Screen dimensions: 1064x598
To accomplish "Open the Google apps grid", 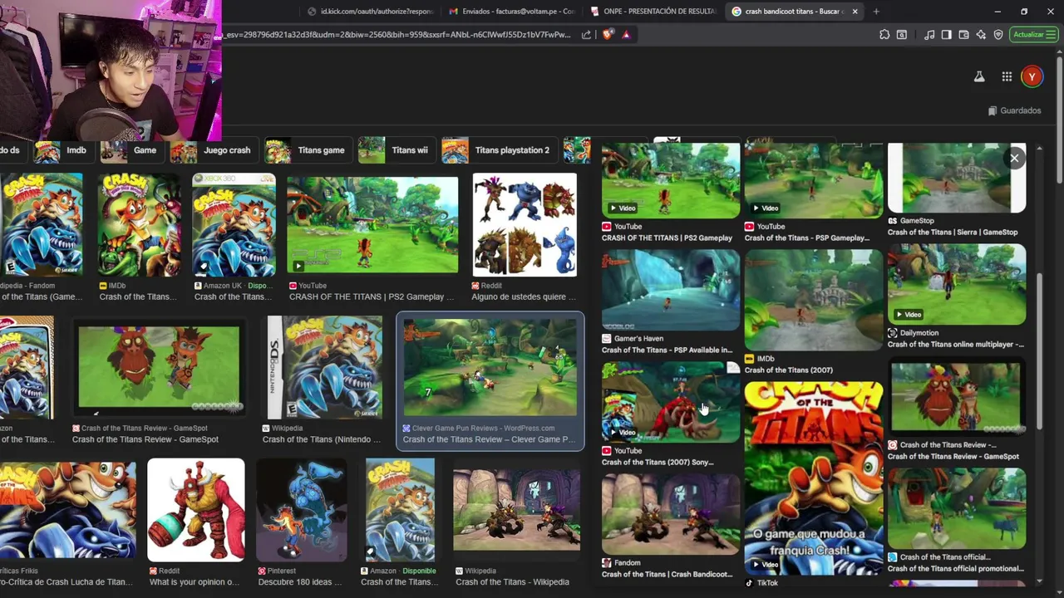I will 1007,76.
